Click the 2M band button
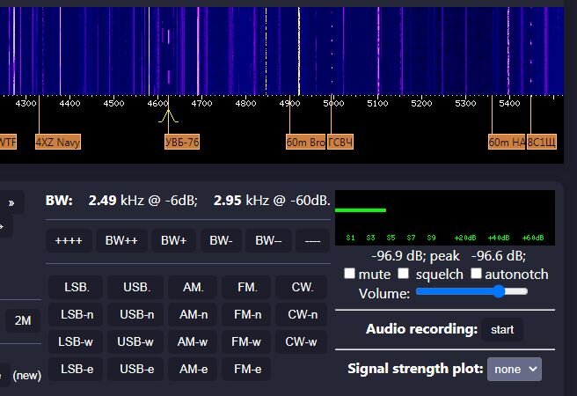This screenshot has width=577, height=396. pyautogui.click(x=23, y=320)
